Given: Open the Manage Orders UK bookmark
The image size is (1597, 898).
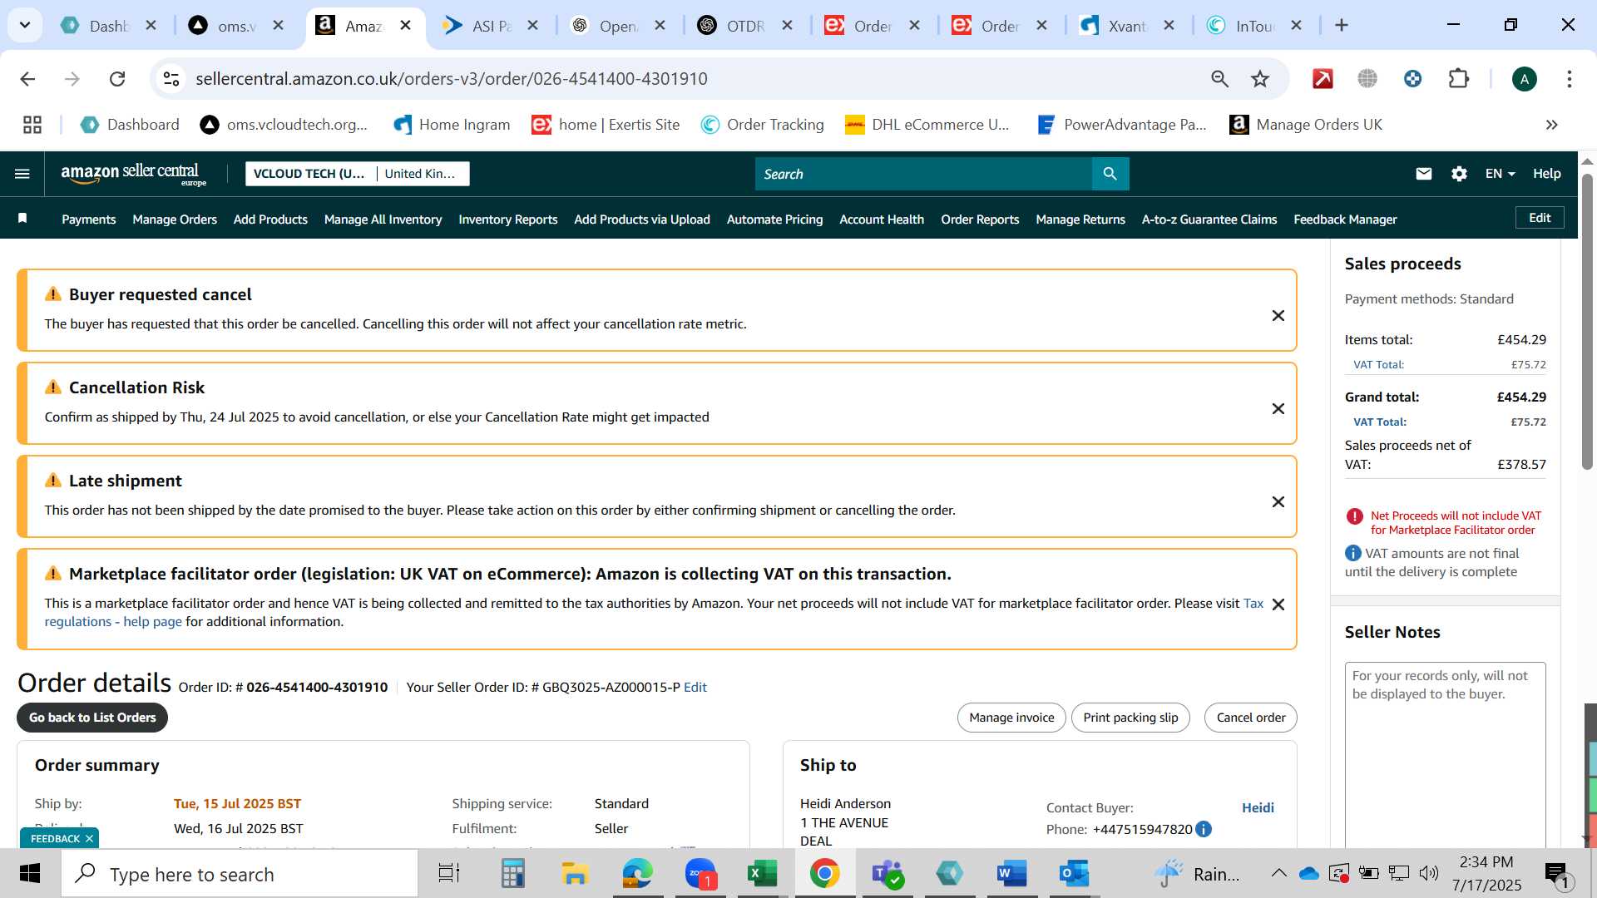Looking at the screenshot, I should click(1306, 125).
